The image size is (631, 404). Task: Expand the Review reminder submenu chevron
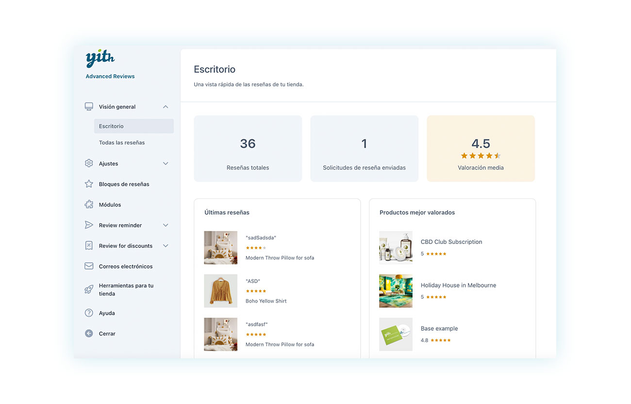pyautogui.click(x=166, y=225)
